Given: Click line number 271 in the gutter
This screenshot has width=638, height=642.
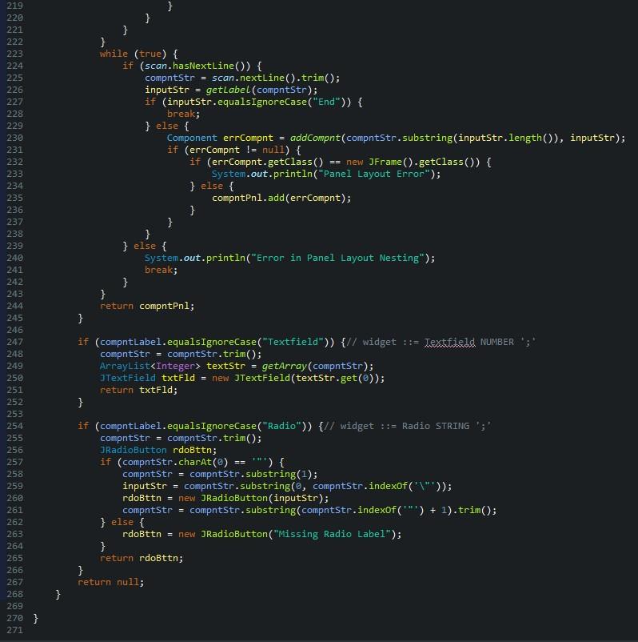Looking at the screenshot, I should (x=14, y=630).
